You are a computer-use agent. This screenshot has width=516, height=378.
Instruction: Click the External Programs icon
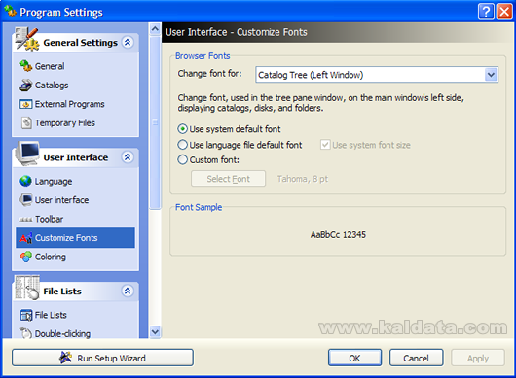[x=25, y=104]
